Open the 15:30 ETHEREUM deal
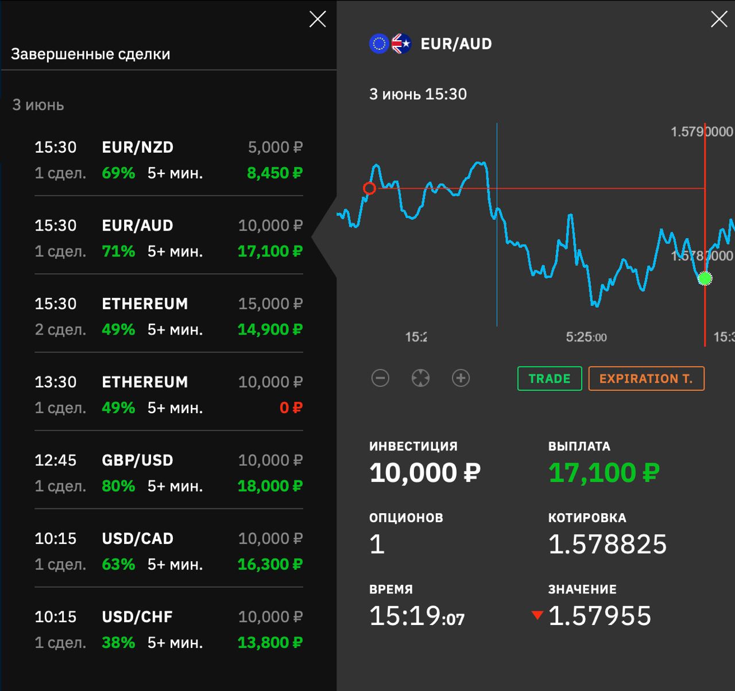Viewport: 735px width, 691px height. [x=169, y=316]
